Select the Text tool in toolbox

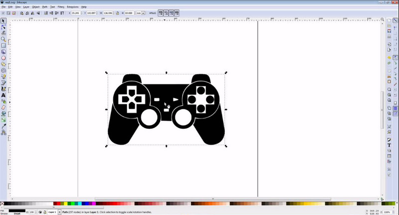[x=3, y=95]
